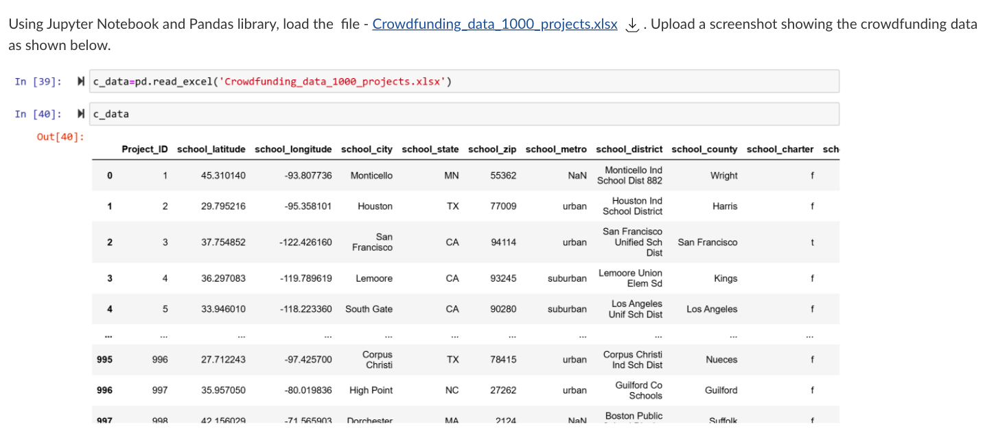985x440 pixels.
Task: Click the NC state cell
Action: [x=452, y=391]
